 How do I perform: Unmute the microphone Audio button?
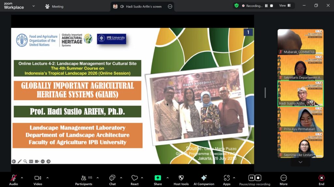click(13, 180)
